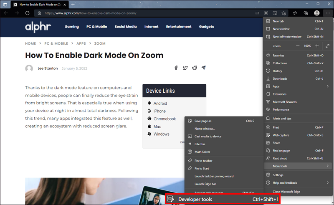Close the How to Enable Dark Mode tab
Image resolution: width=334 pixels, height=205 pixels.
(65, 5)
